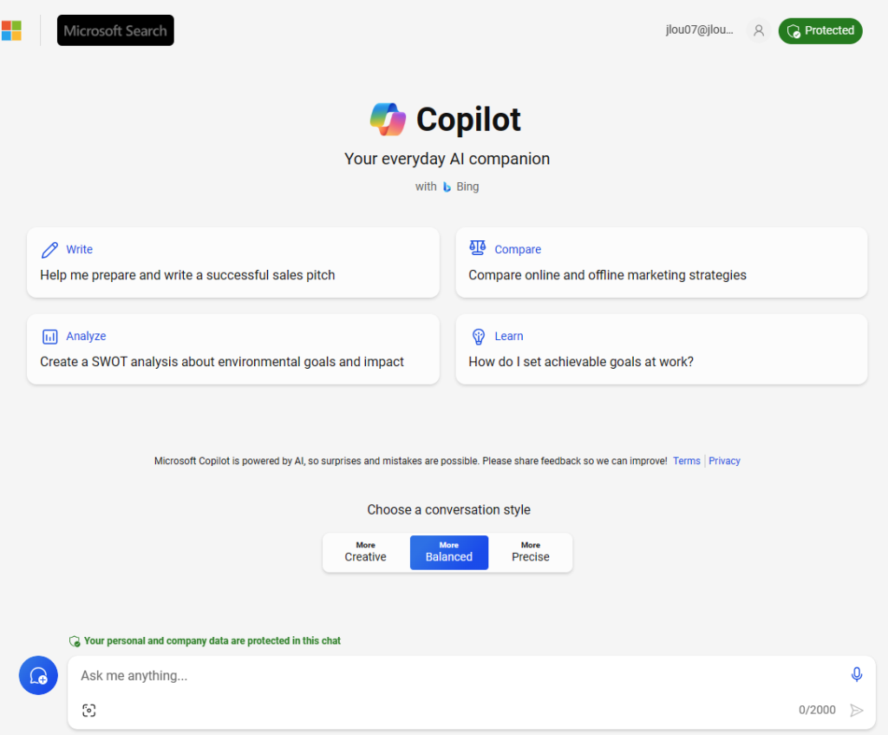
Task: Click the microphone voice input icon
Action: tap(856, 674)
